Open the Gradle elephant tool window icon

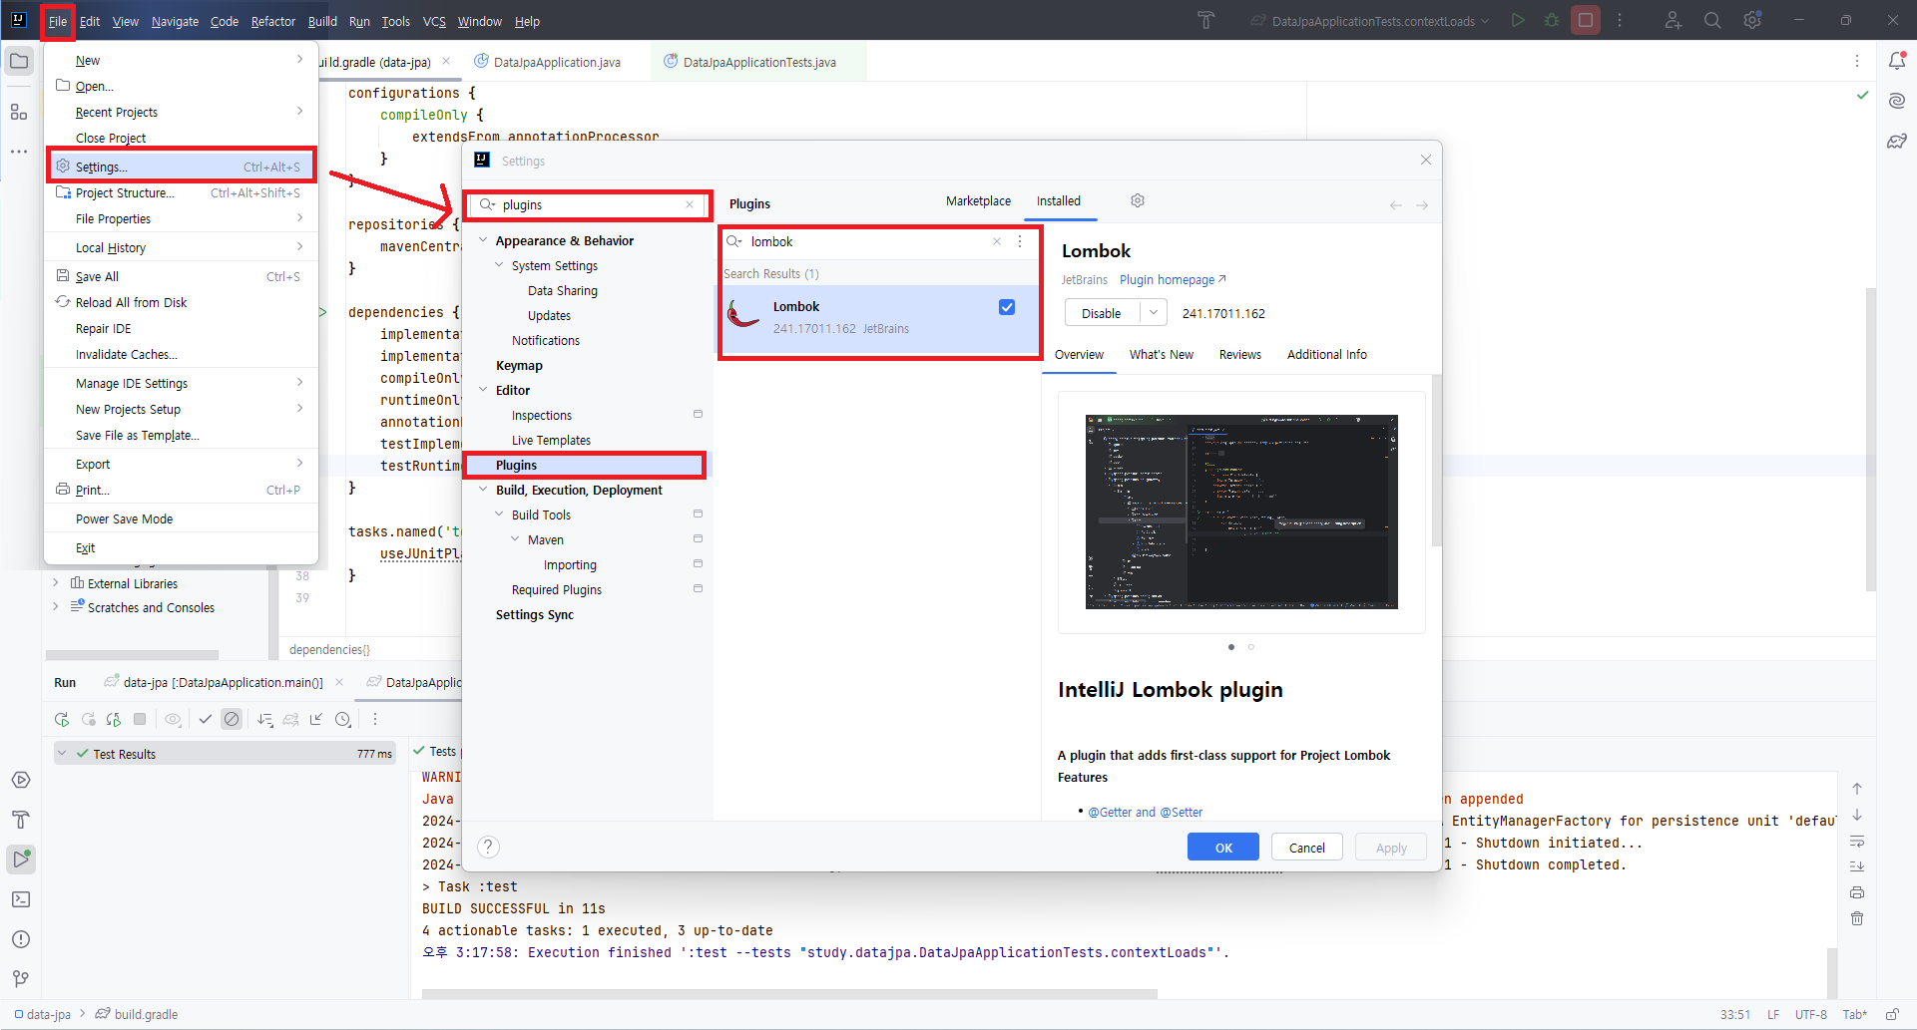1897,141
